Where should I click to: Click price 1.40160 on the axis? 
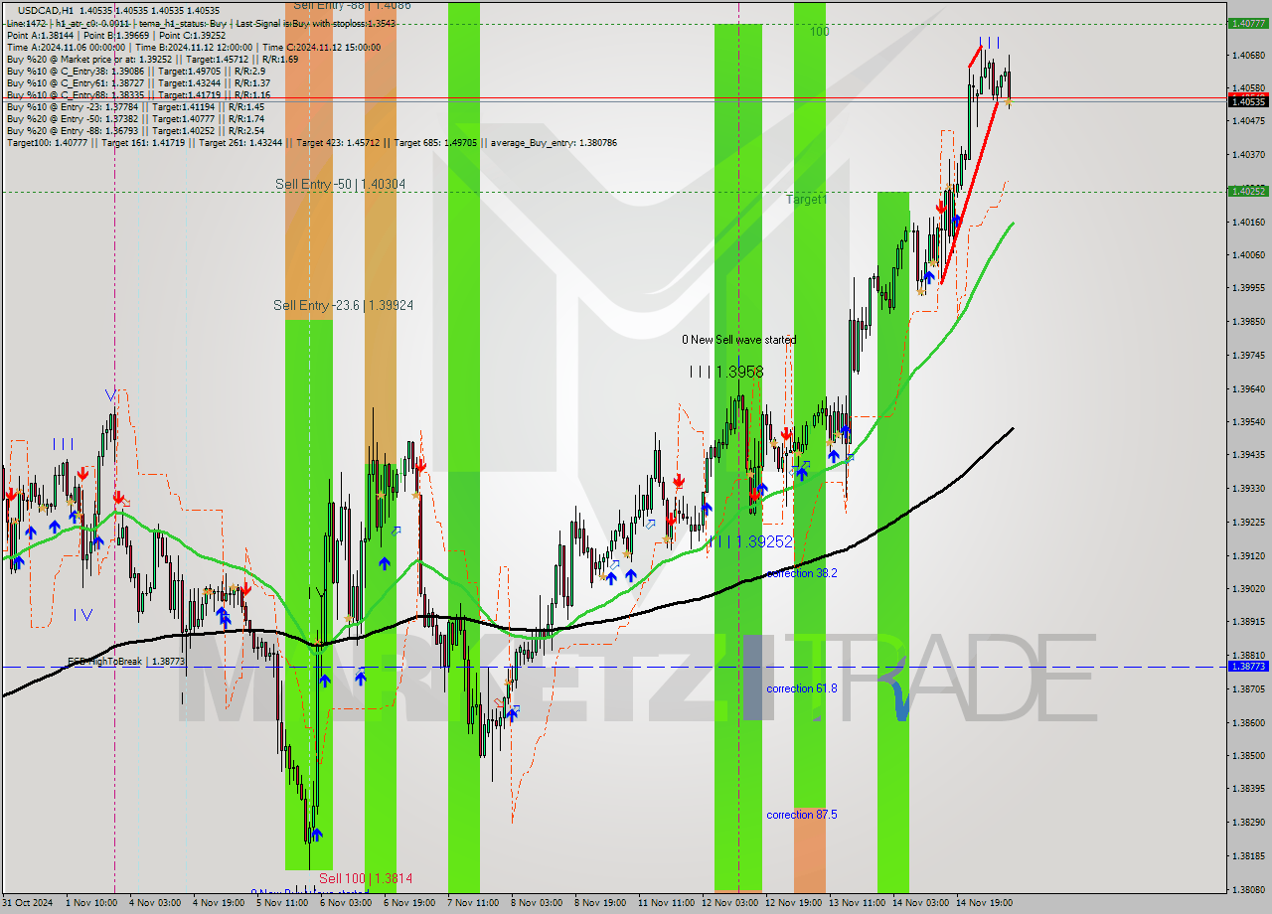click(1248, 222)
